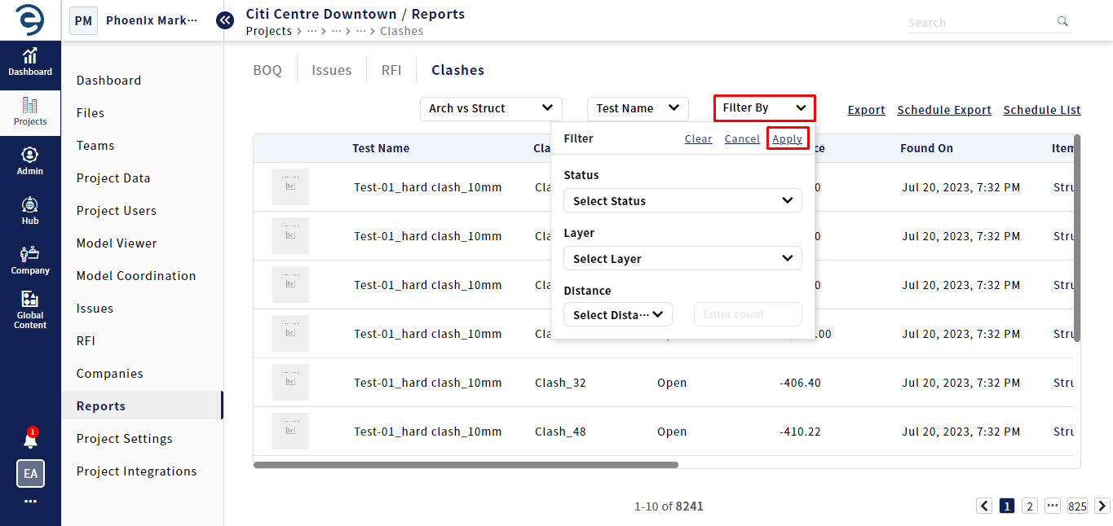This screenshot has height=526, width=1113.
Task: Click the horizontal table scrollbar
Action: click(466, 465)
